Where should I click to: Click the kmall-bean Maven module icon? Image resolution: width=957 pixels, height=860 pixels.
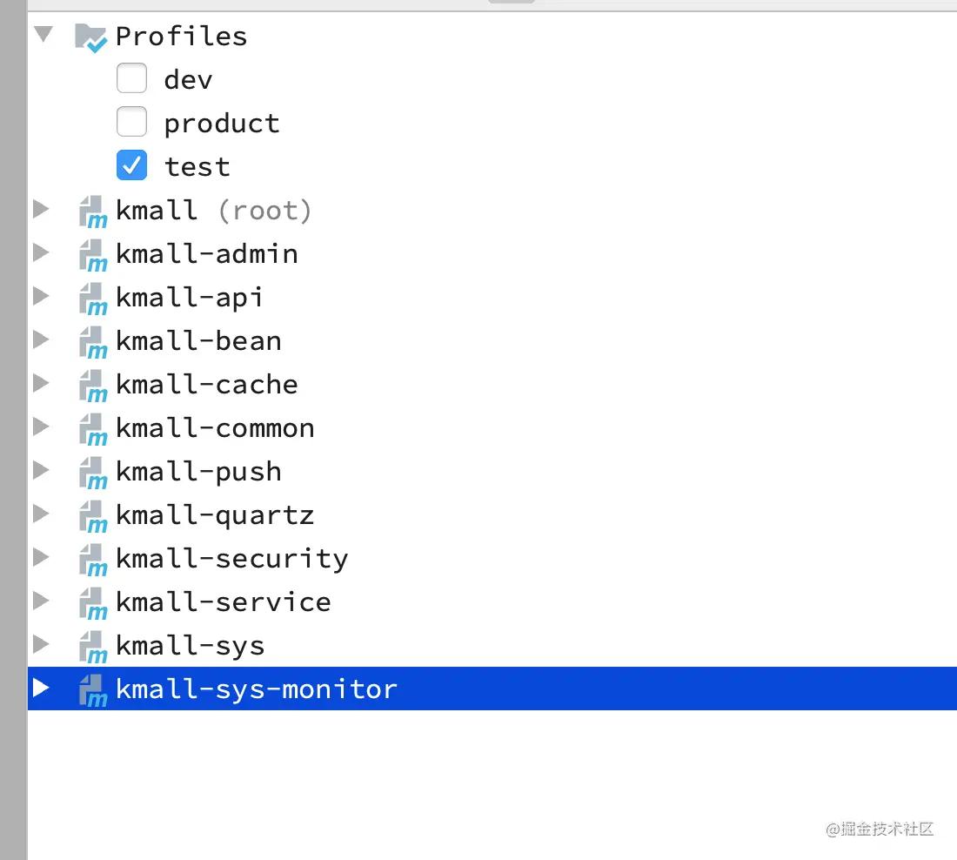pyautogui.click(x=93, y=342)
